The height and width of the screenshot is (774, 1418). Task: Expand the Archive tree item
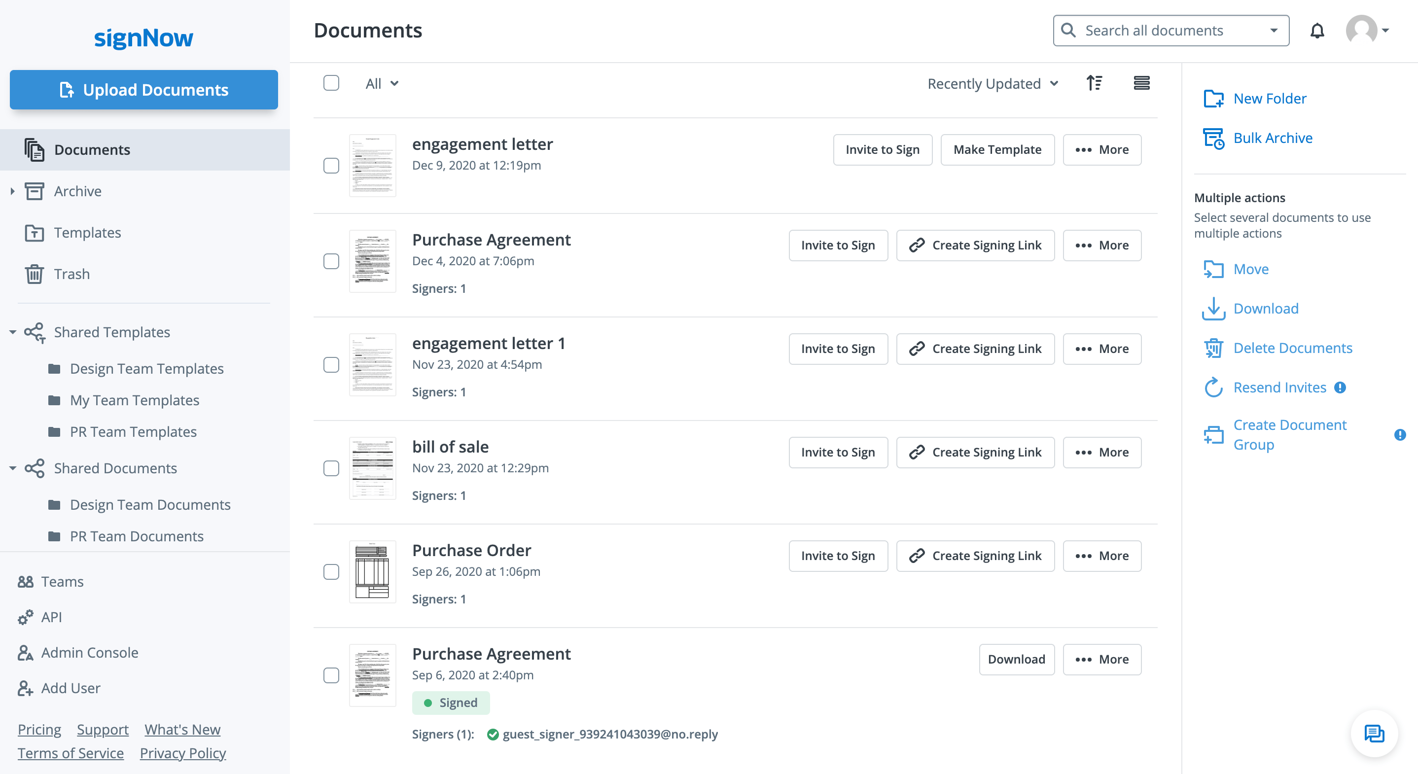(12, 191)
